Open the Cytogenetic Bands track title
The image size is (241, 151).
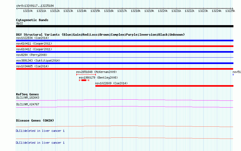tap(32, 20)
